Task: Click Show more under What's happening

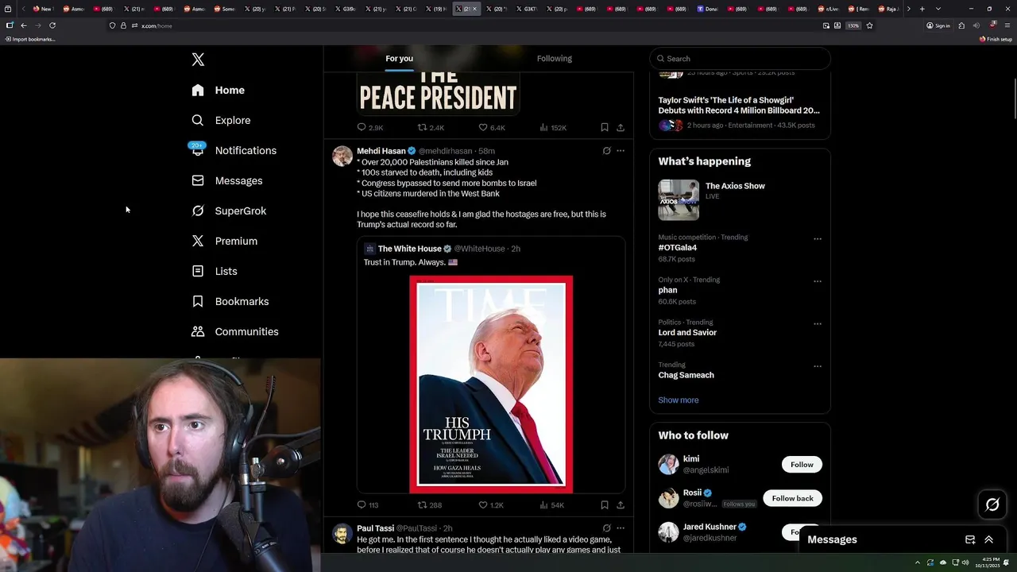Action: [x=679, y=400]
